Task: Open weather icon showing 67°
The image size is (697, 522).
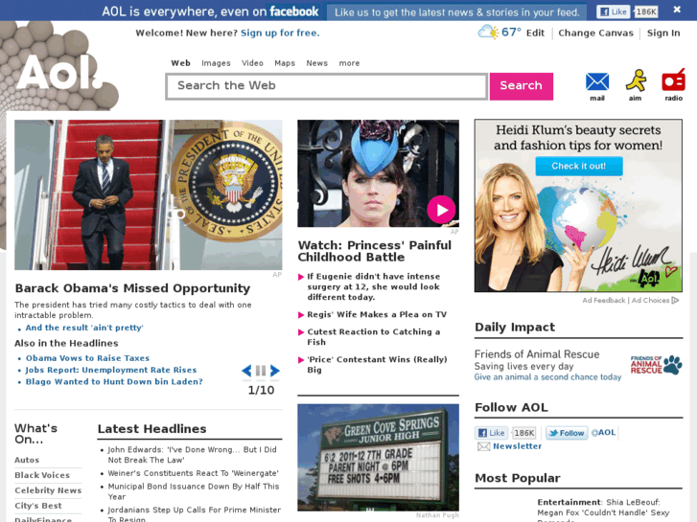Action: pos(488,32)
